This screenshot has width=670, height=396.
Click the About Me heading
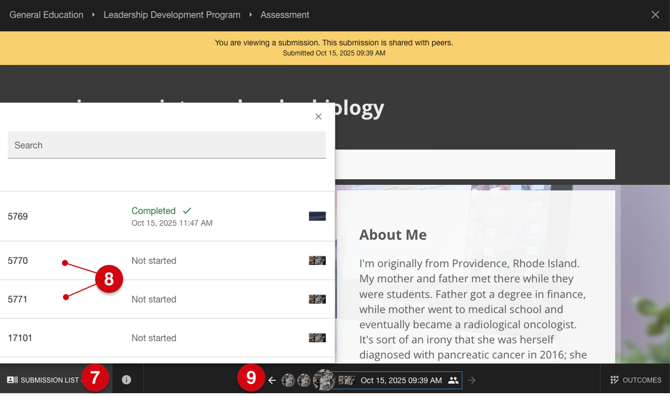click(x=393, y=235)
